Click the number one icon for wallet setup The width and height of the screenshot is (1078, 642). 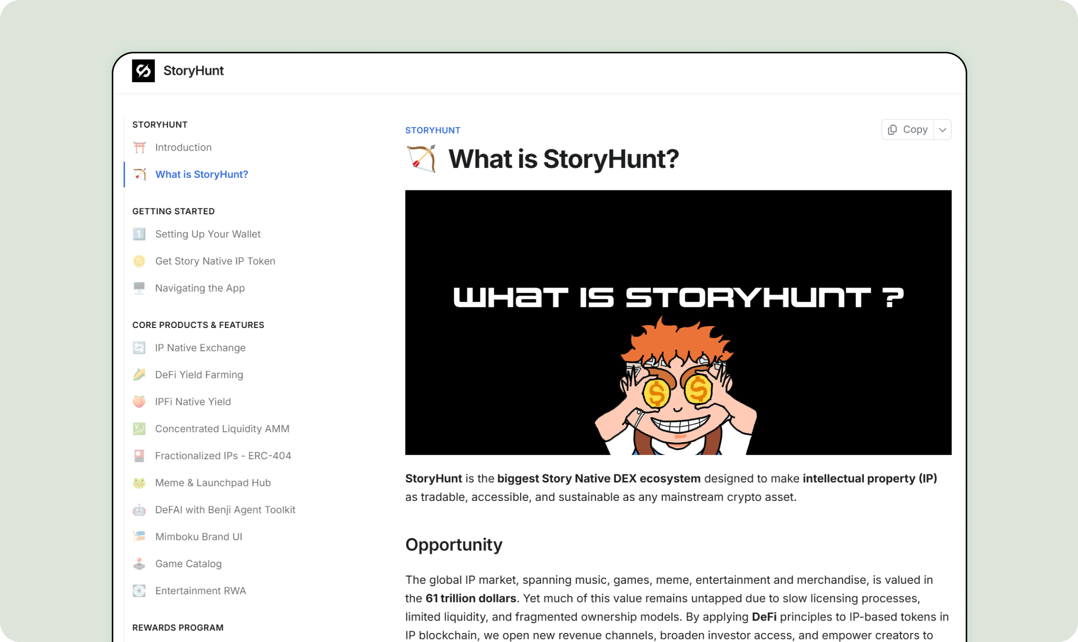coord(139,234)
